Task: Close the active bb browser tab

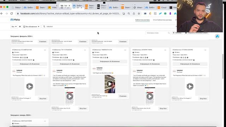Action: coord(69,6)
